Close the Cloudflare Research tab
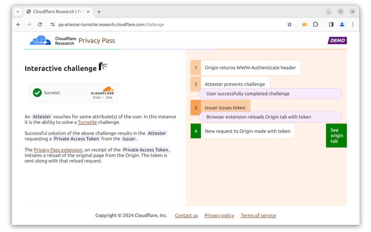 click(88, 12)
